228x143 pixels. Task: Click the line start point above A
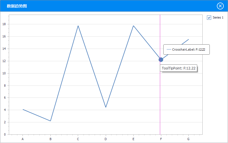point(23,109)
